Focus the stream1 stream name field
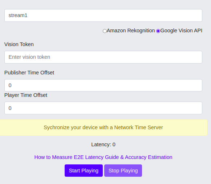 pyautogui.click(x=103, y=15)
